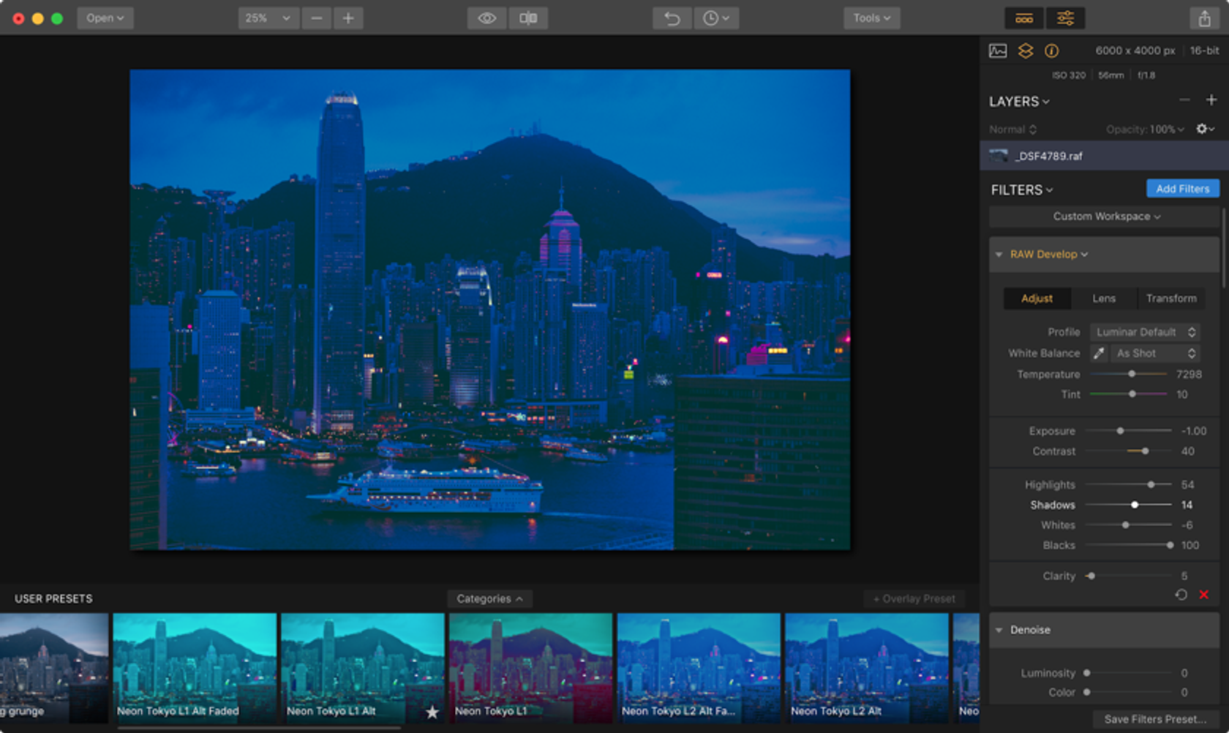Click the layers stack icon
This screenshot has width=1229, height=733.
[x=1026, y=50]
